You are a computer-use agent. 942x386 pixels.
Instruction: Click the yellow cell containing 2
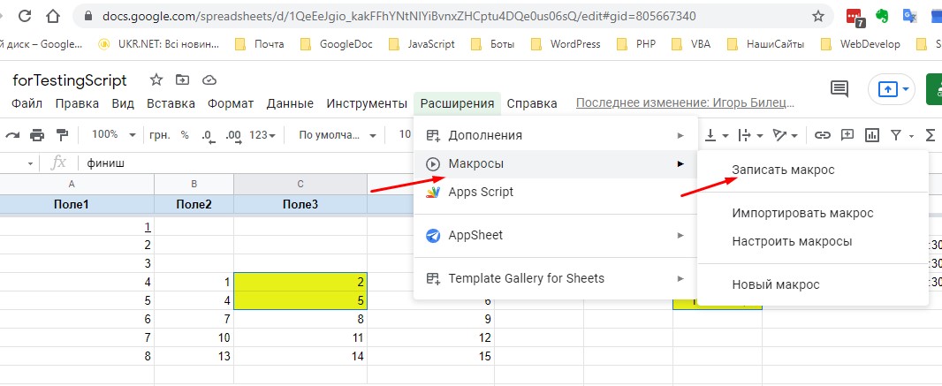[300, 281]
